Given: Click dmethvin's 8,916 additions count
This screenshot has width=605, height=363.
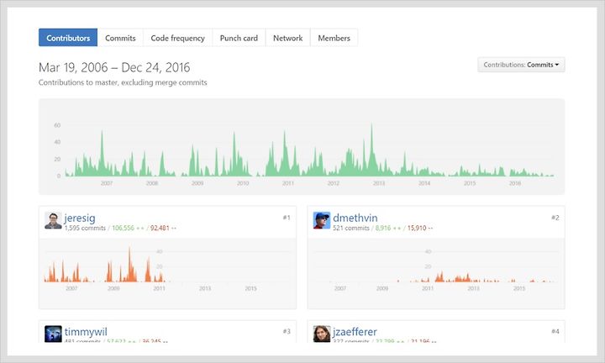Looking at the screenshot, I should [x=388, y=228].
